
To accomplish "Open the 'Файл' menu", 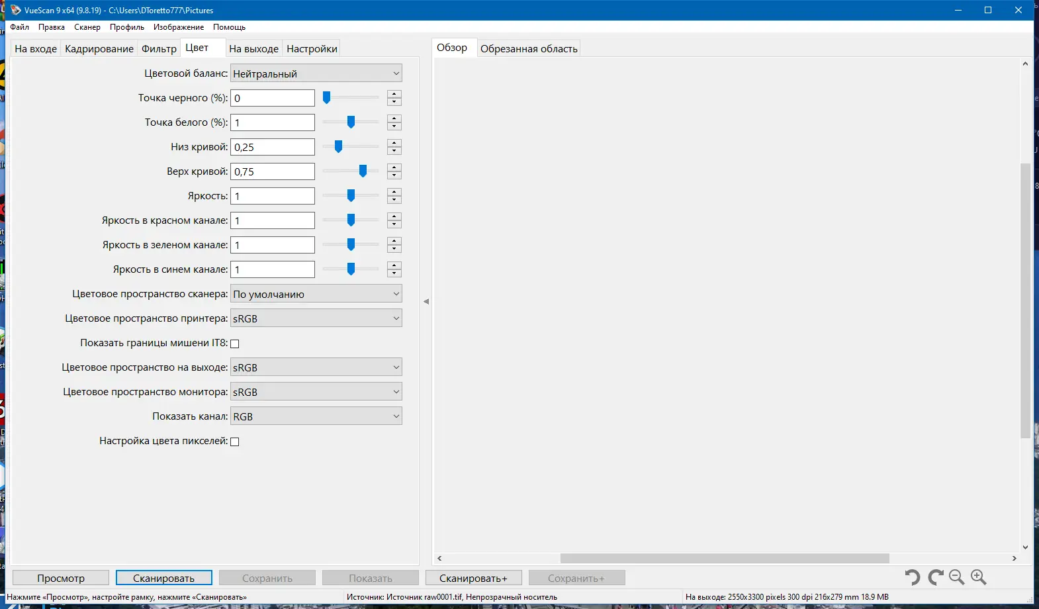I will coord(20,27).
